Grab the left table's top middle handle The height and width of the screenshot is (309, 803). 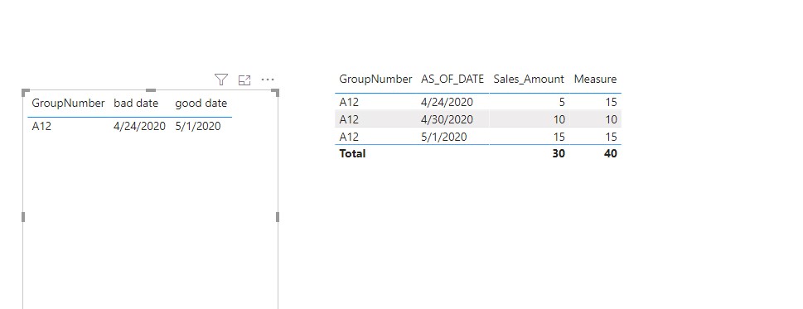coord(151,90)
